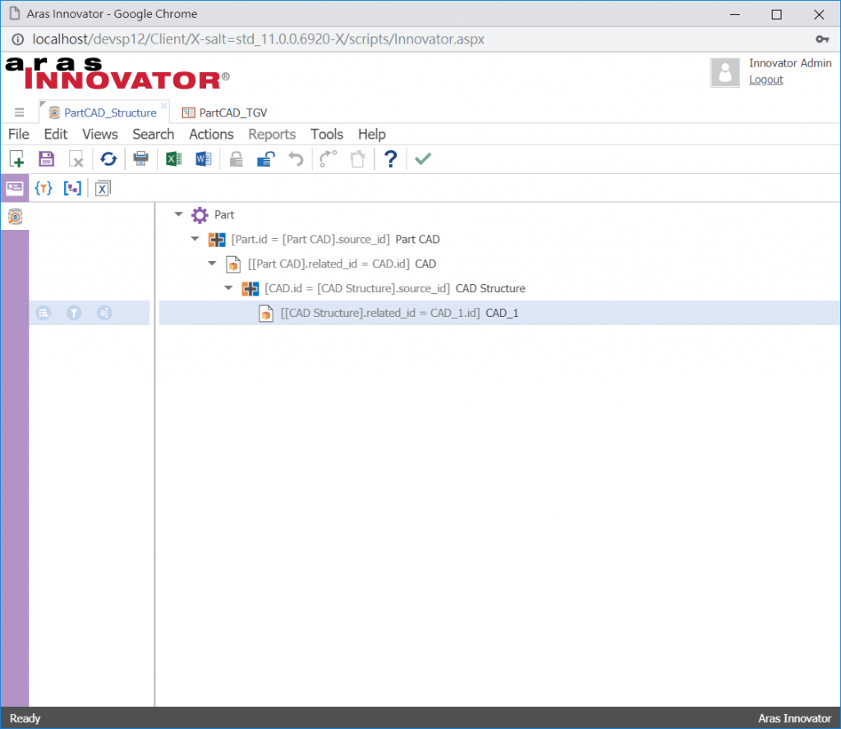This screenshot has width=841, height=729.
Task: Open the hamburger navigation menu icon
Action: click(x=20, y=112)
